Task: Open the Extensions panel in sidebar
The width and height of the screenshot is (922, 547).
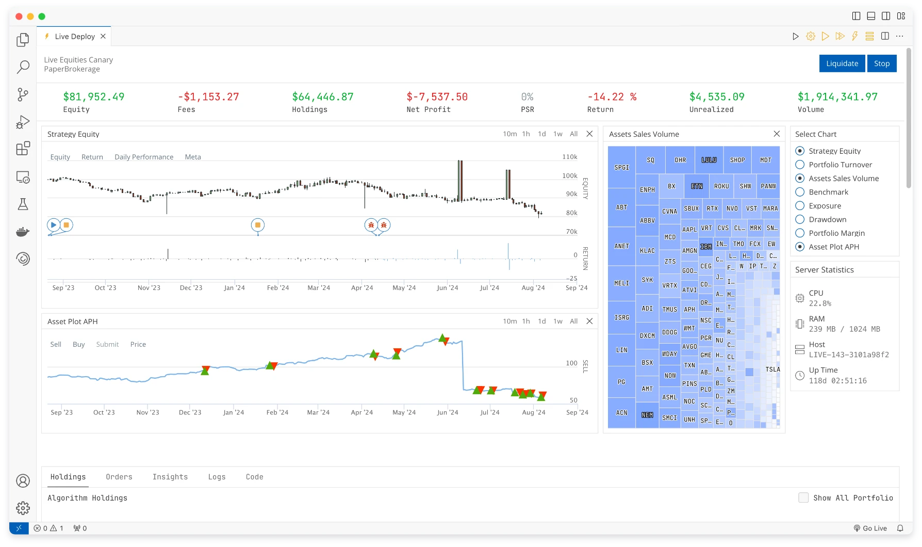Action: point(23,148)
